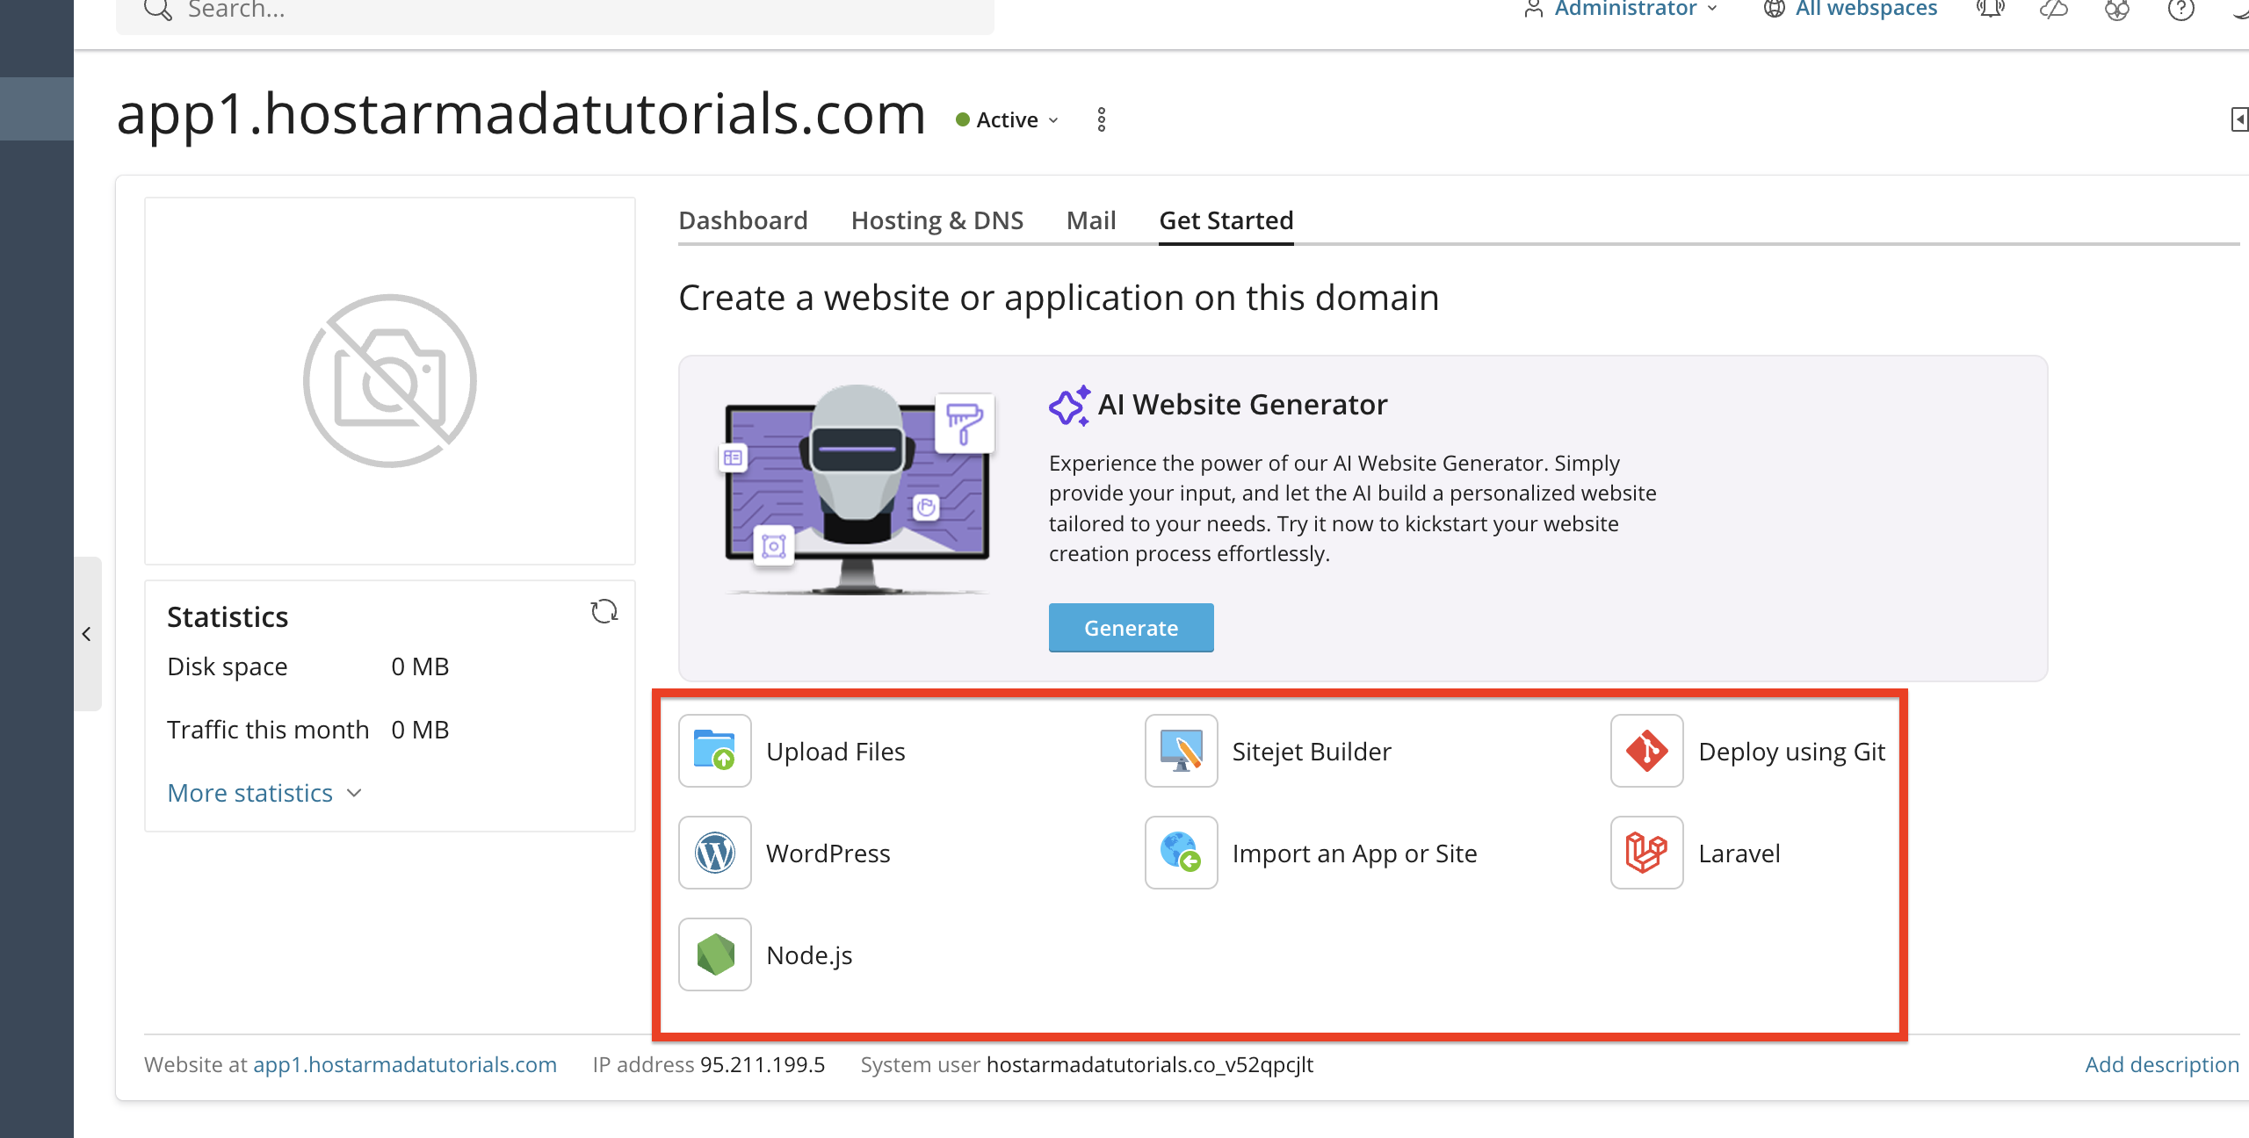Image resolution: width=2249 pixels, height=1138 pixels.
Task: Select the WordPress logo icon
Action: click(x=714, y=853)
